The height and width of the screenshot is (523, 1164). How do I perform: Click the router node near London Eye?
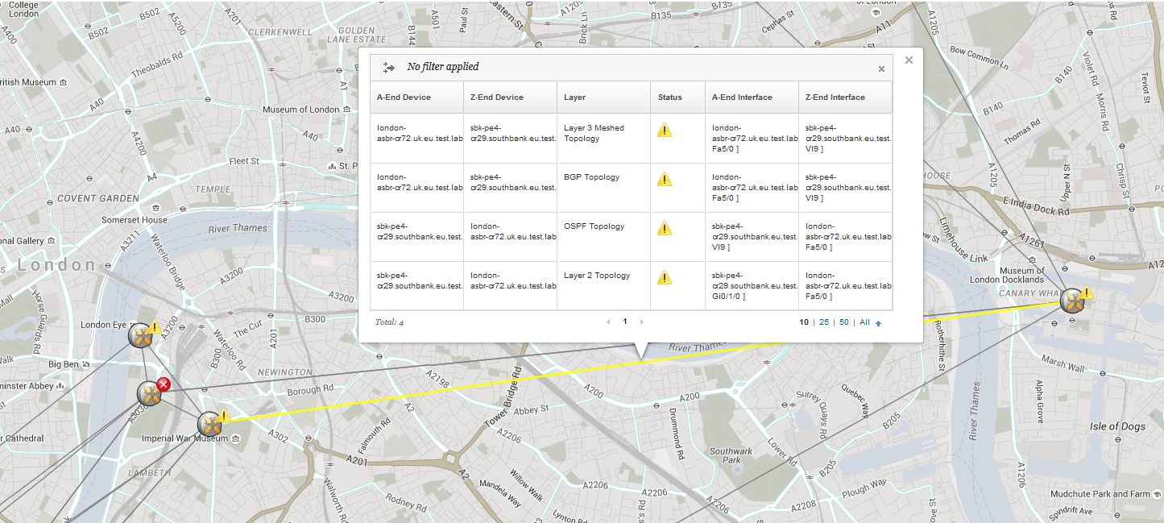[x=140, y=336]
